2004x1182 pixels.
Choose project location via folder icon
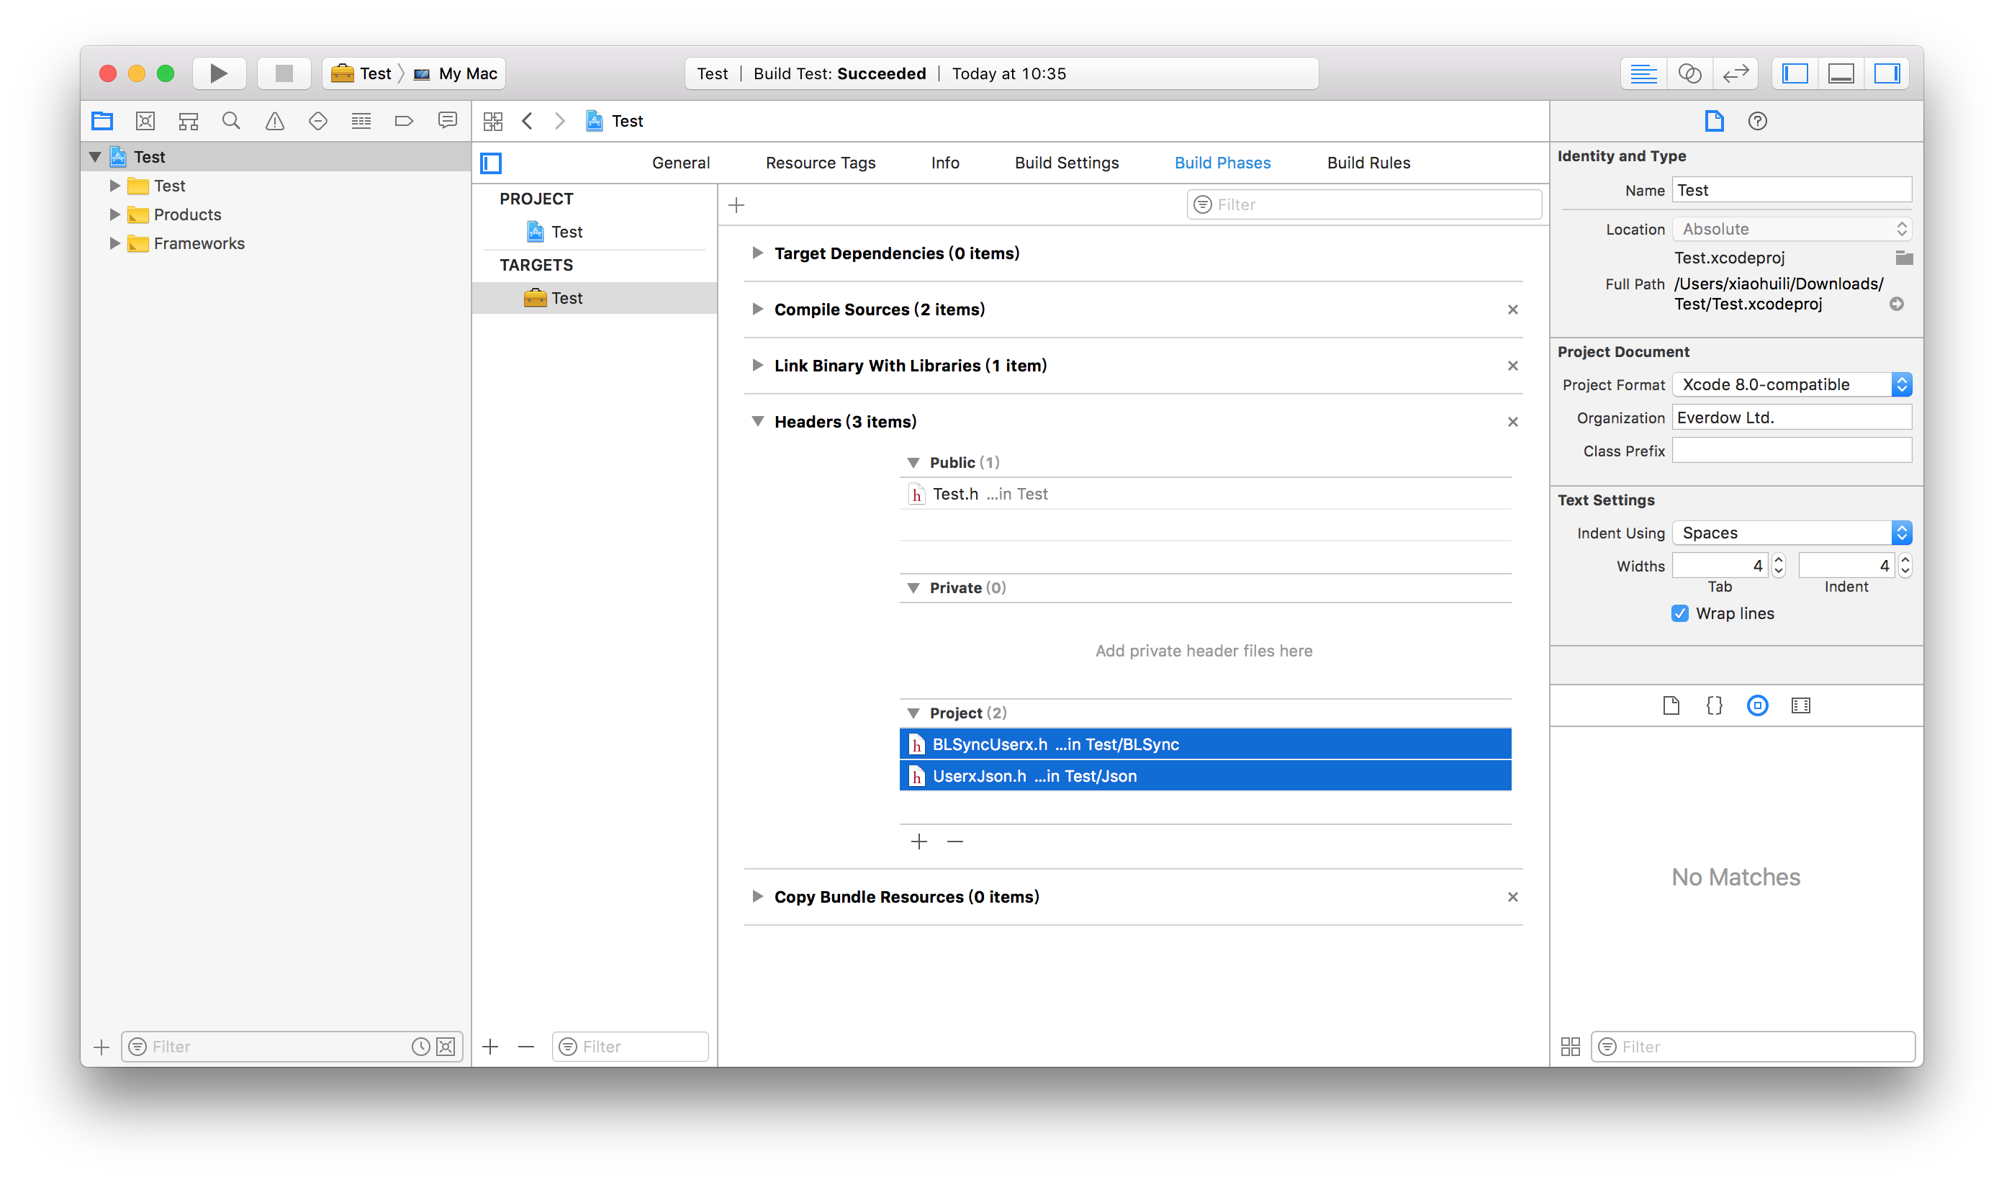[1905, 257]
